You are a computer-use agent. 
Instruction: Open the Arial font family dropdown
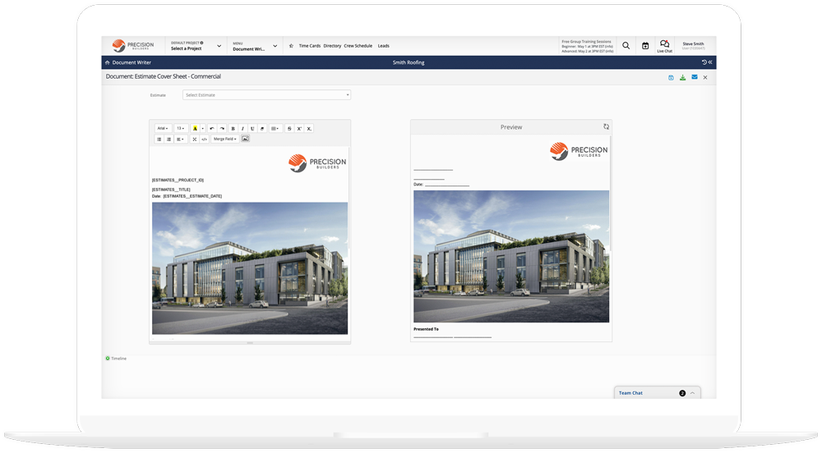coord(163,129)
